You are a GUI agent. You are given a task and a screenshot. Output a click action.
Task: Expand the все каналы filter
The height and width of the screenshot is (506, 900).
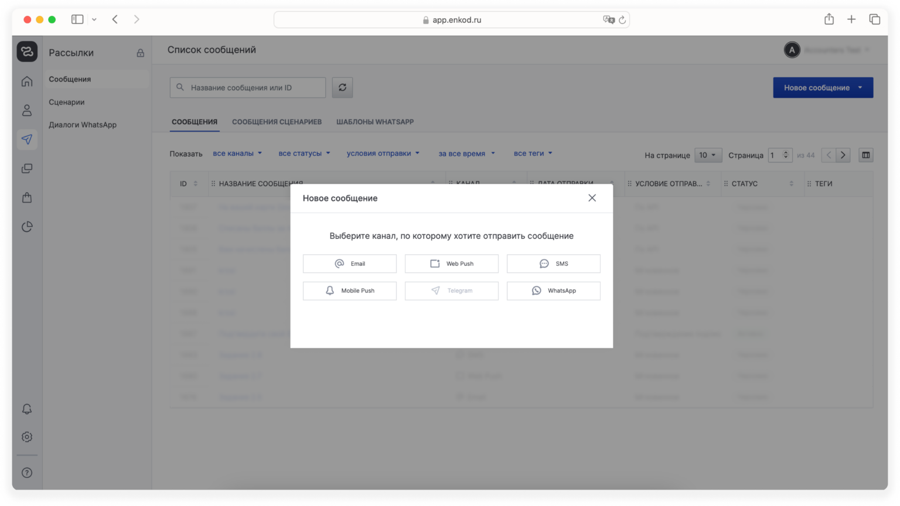tap(237, 153)
